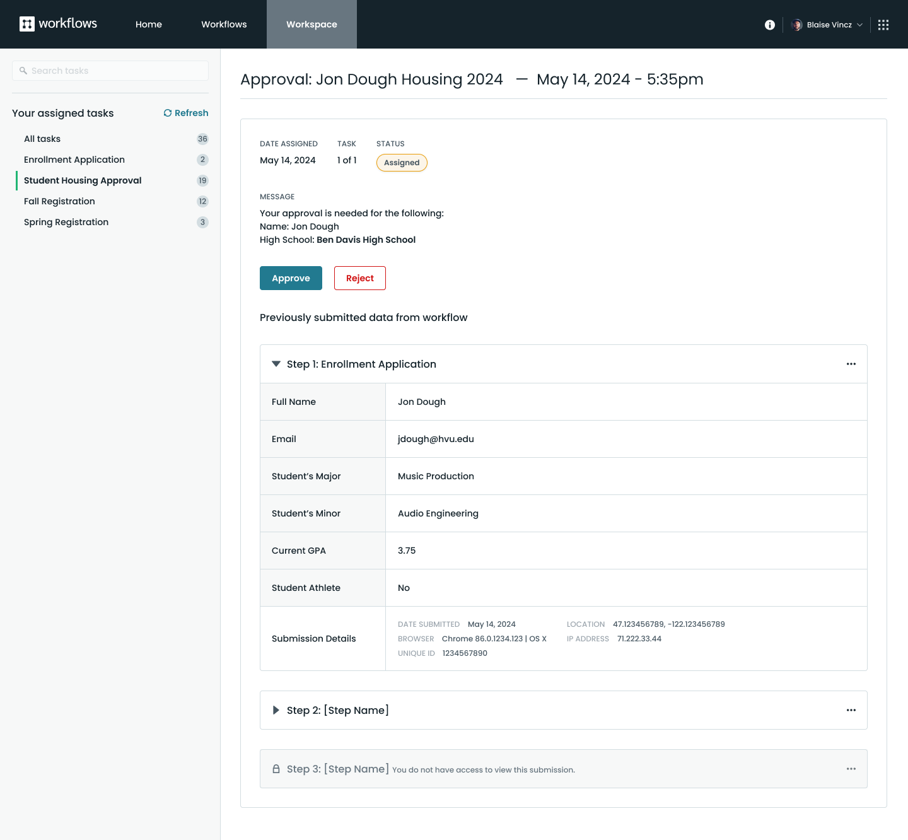Select the Workspace tab
Image resolution: width=908 pixels, height=840 pixels.
(x=311, y=25)
